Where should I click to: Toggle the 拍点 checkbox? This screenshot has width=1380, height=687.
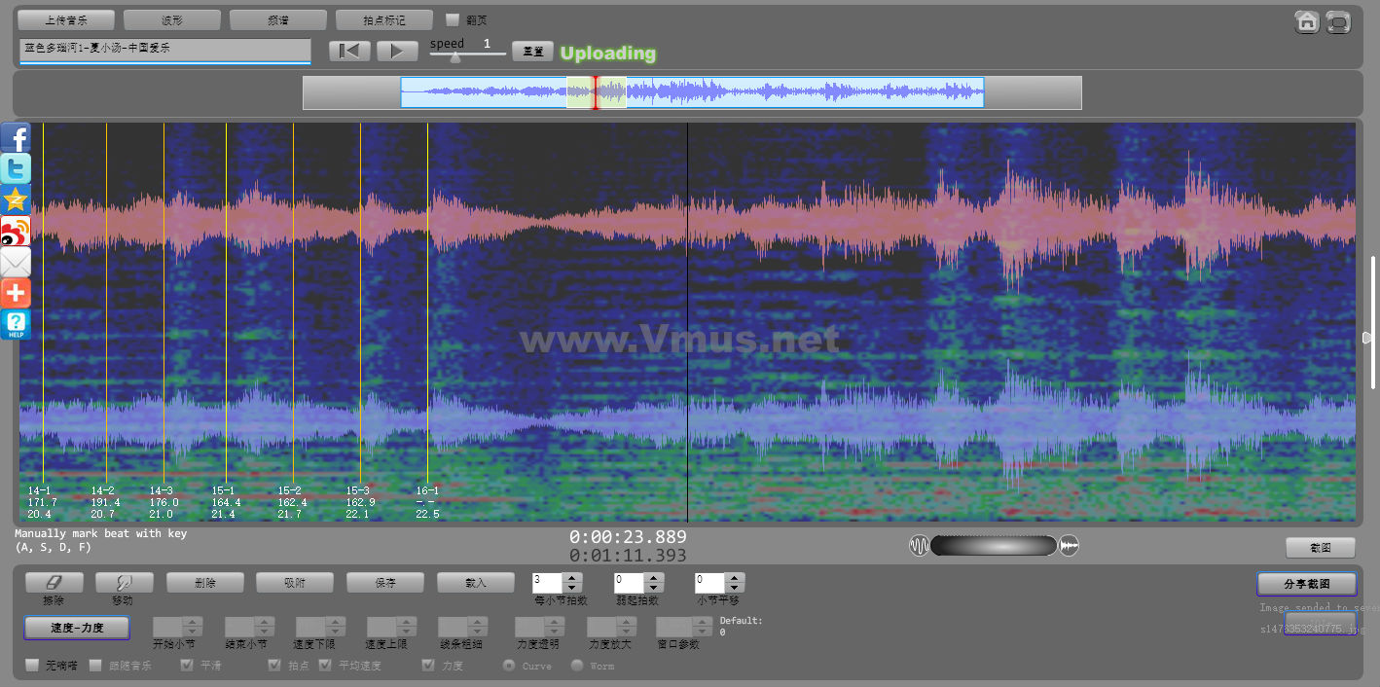tap(274, 666)
